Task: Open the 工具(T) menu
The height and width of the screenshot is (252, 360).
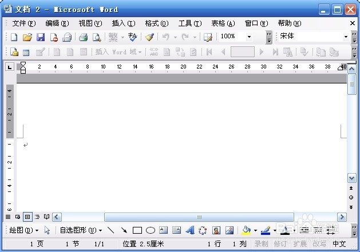Action: (190, 23)
